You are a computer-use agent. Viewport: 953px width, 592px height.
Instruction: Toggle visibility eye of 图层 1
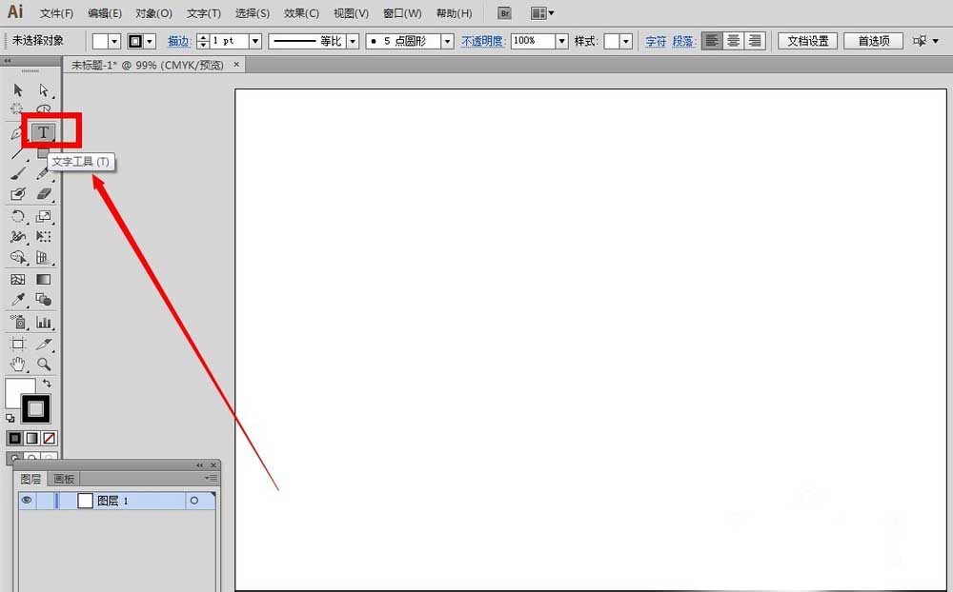[27, 501]
